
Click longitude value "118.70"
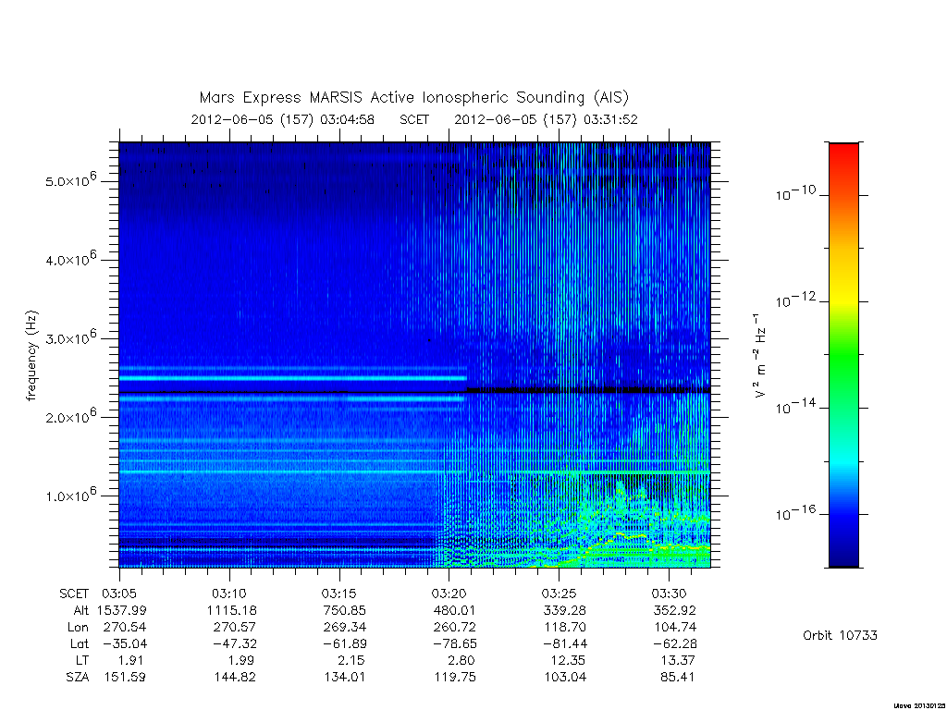click(565, 628)
